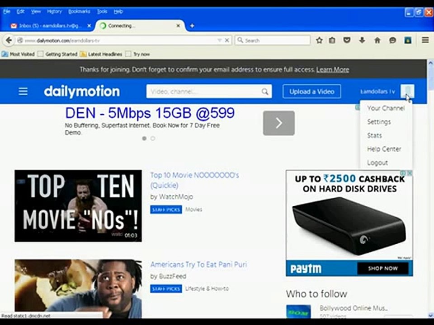
Task: Open the Firefox downloads arrow
Action: tap(362, 40)
